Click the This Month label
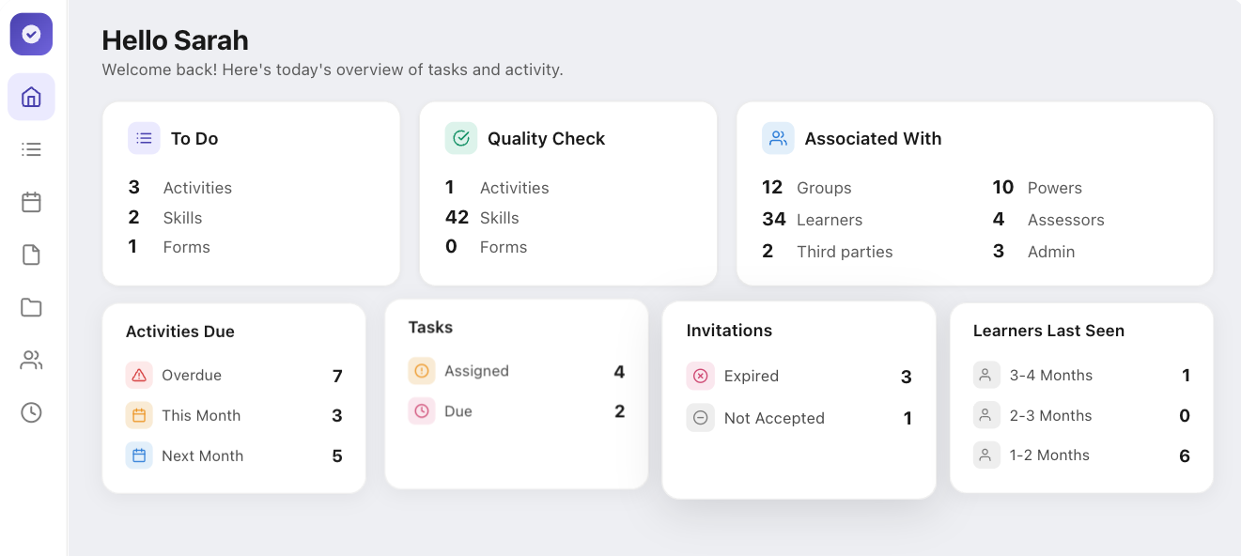Viewport: 1241px width, 556px height. coord(201,415)
